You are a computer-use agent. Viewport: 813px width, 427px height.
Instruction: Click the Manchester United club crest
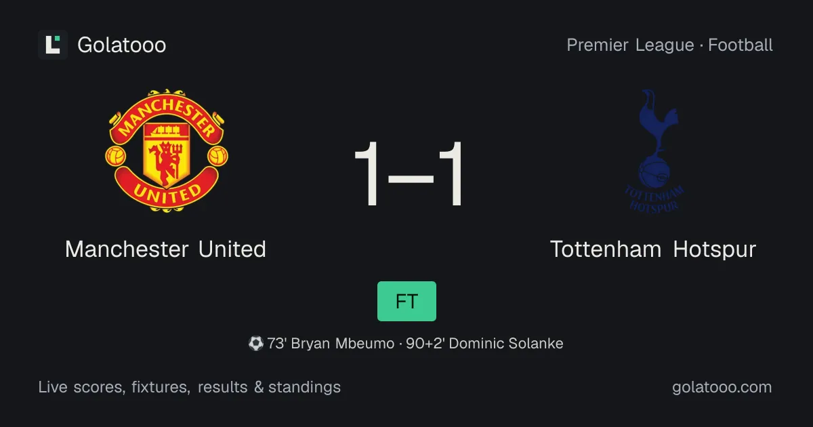(166, 150)
